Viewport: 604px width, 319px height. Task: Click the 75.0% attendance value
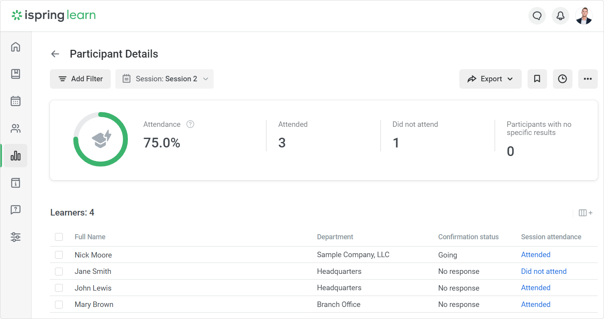click(x=161, y=143)
